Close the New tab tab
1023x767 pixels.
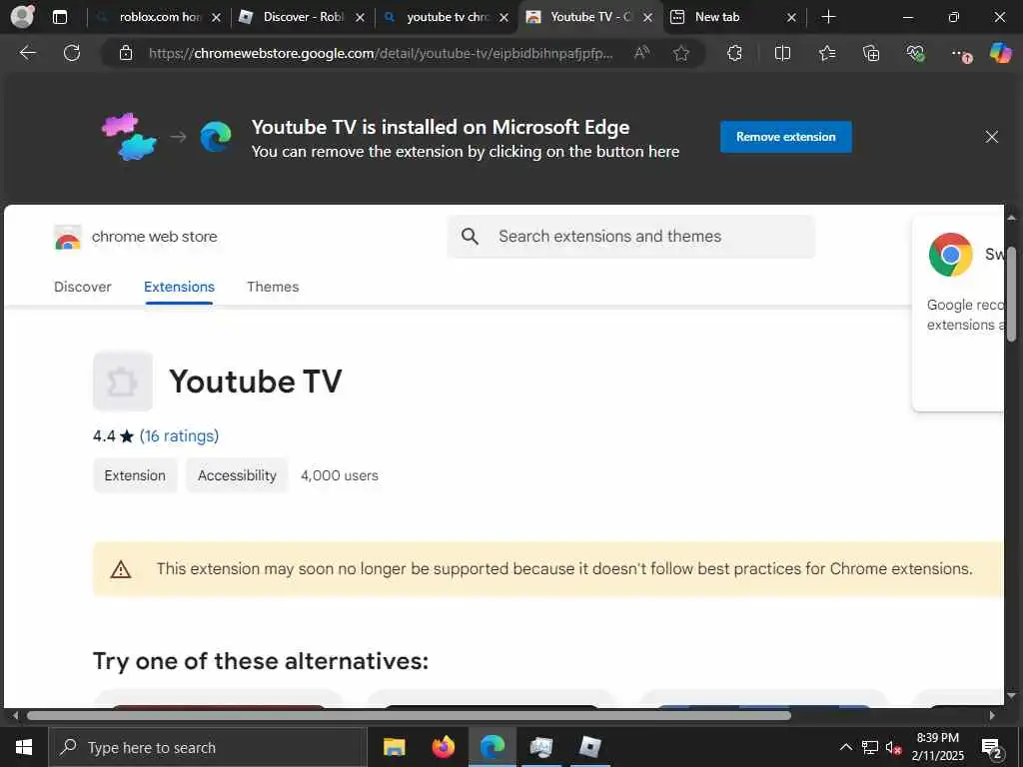[x=791, y=18]
